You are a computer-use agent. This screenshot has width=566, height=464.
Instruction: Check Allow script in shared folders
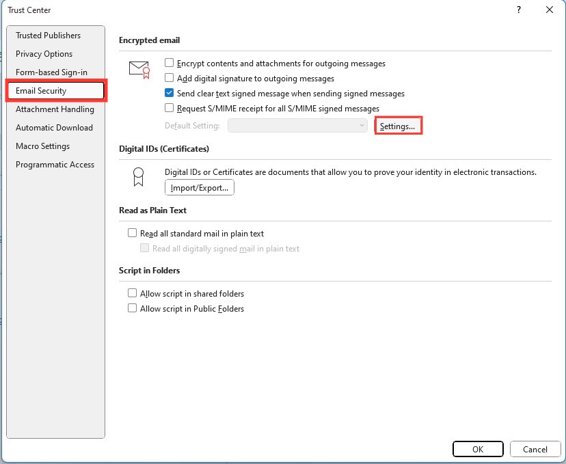point(132,293)
